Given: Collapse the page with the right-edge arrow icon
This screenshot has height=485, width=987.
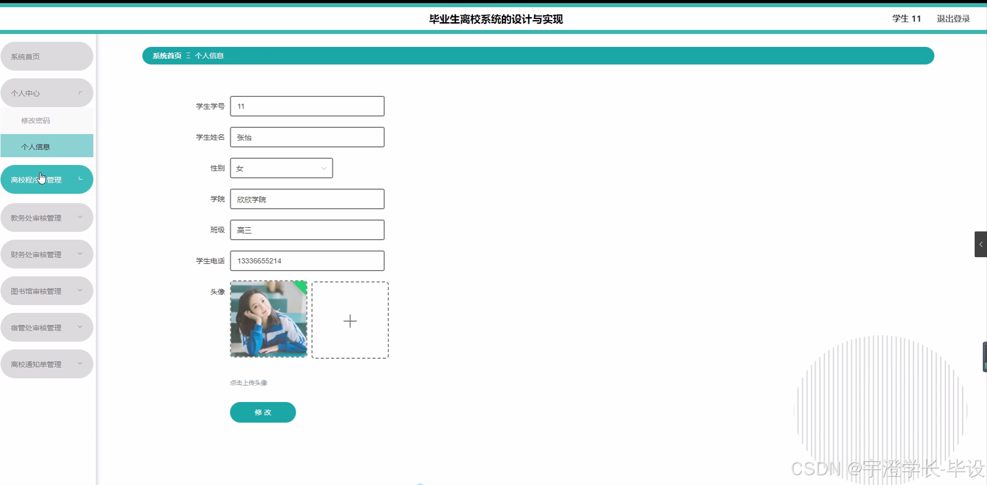Looking at the screenshot, I should pyautogui.click(x=981, y=244).
